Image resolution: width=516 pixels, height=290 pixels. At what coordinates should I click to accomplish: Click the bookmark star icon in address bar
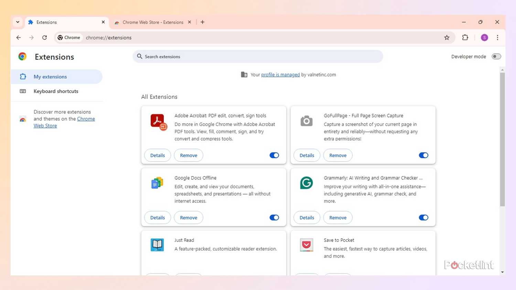pos(447,37)
